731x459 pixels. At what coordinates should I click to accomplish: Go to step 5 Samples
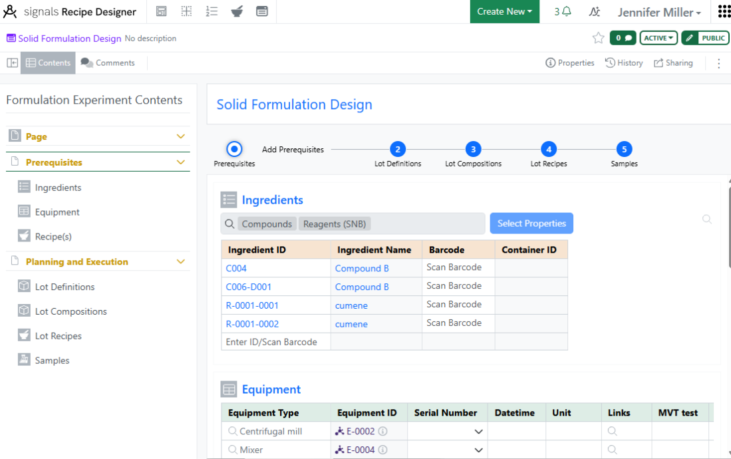point(624,149)
